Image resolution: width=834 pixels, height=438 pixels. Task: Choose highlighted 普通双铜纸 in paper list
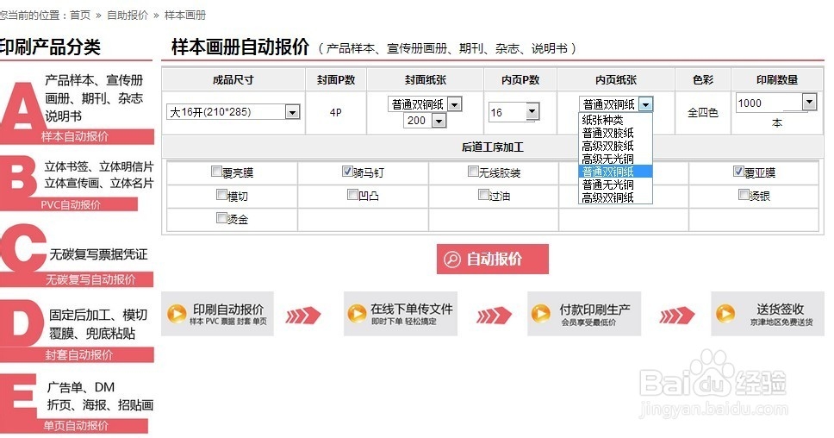point(615,172)
